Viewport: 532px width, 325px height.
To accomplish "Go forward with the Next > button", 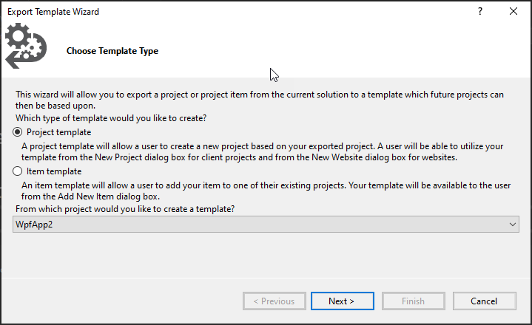I will point(343,301).
